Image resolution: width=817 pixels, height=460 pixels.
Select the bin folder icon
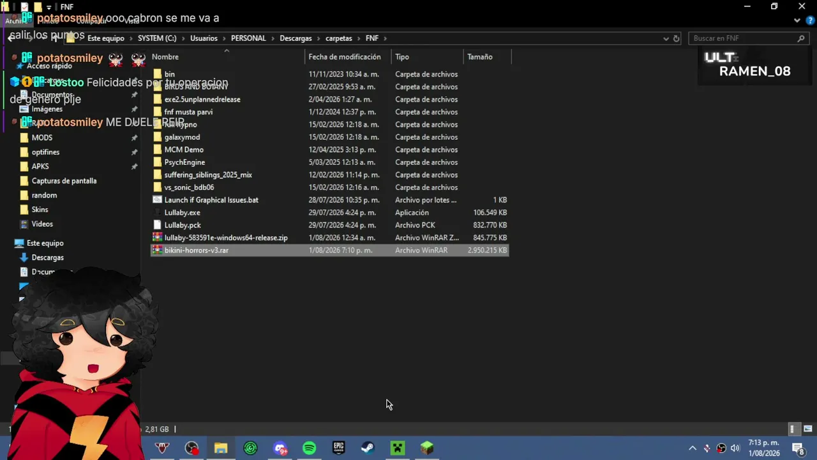coord(158,74)
